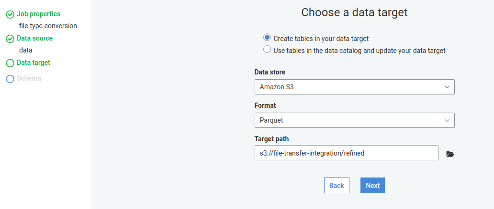
Task: Select 'Use tables in the data catalog' radio
Action: [267, 50]
